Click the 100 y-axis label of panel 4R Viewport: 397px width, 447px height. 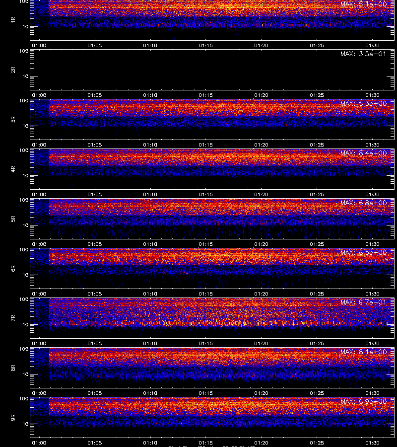[24, 150]
